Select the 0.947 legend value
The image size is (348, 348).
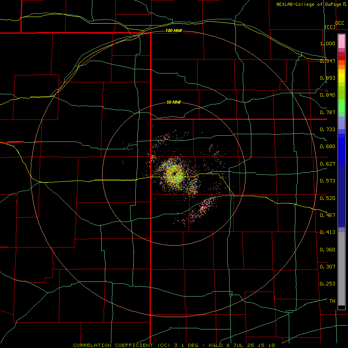(x=328, y=61)
